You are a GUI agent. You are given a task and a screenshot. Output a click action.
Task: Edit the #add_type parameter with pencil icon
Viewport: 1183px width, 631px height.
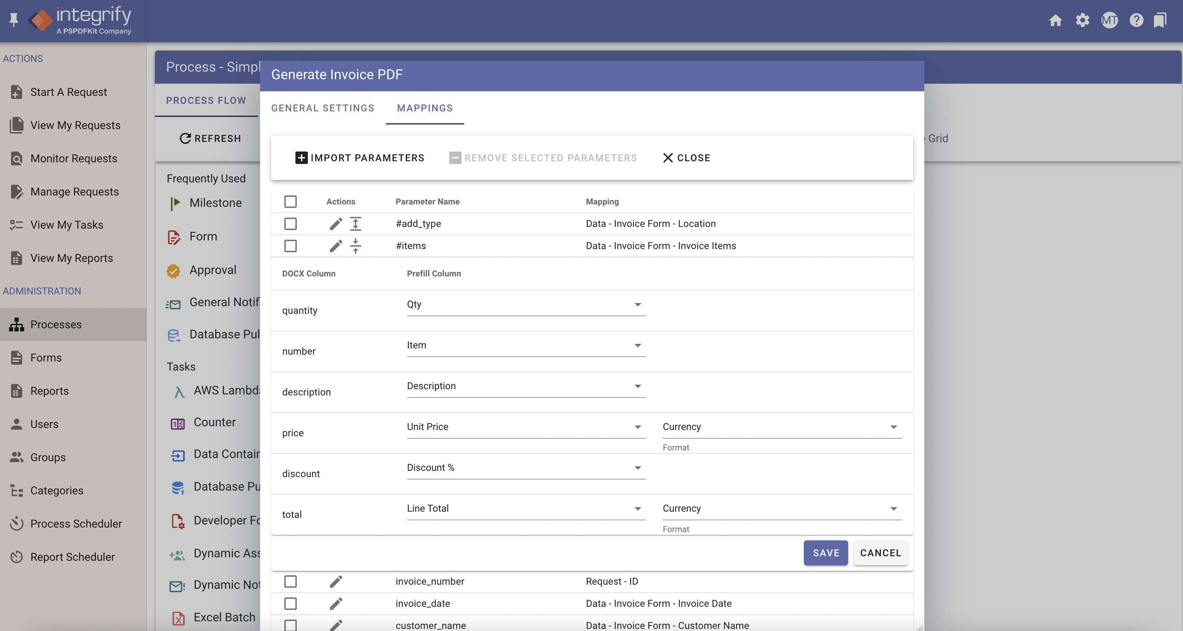[x=336, y=223]
